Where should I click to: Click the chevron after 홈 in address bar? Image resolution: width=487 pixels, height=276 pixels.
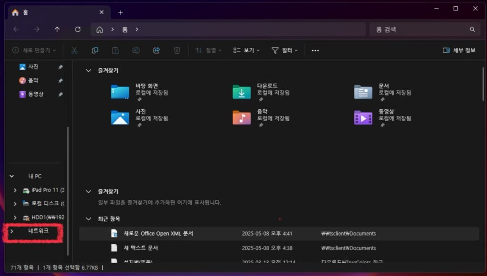136,29
